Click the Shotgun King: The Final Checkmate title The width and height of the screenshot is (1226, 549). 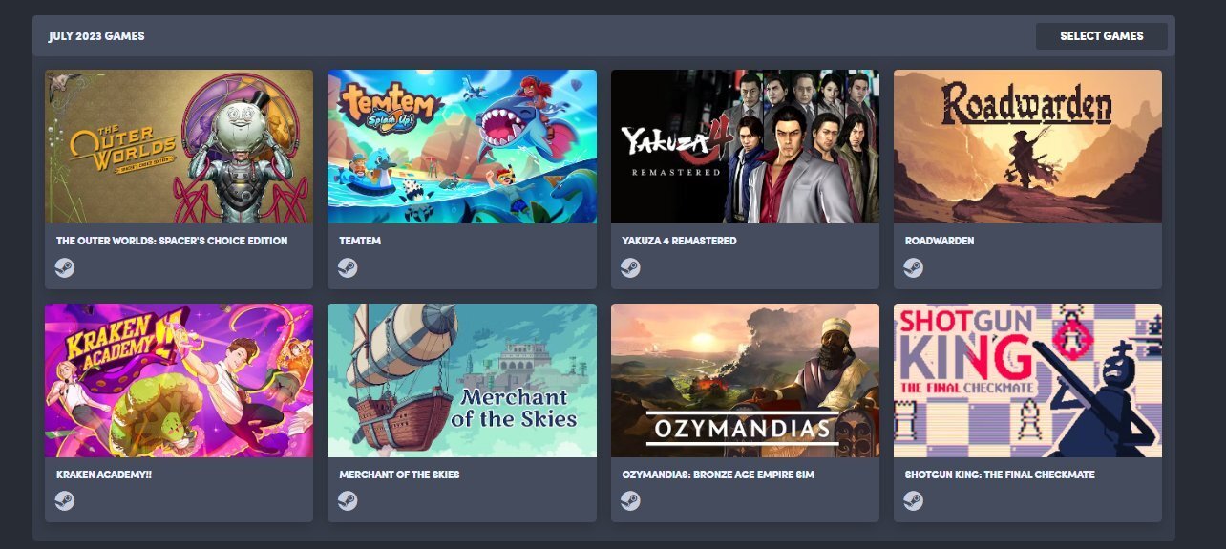(1000, 475)
